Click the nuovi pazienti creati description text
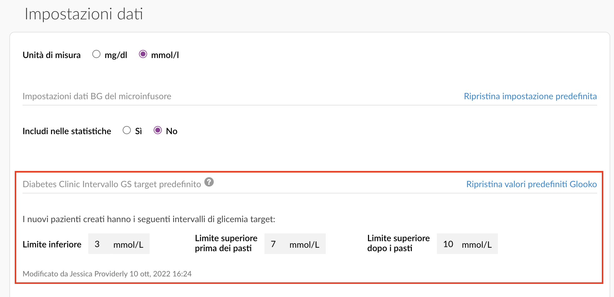The height and width of the screenshot is (297, 614). pos(149,219)
